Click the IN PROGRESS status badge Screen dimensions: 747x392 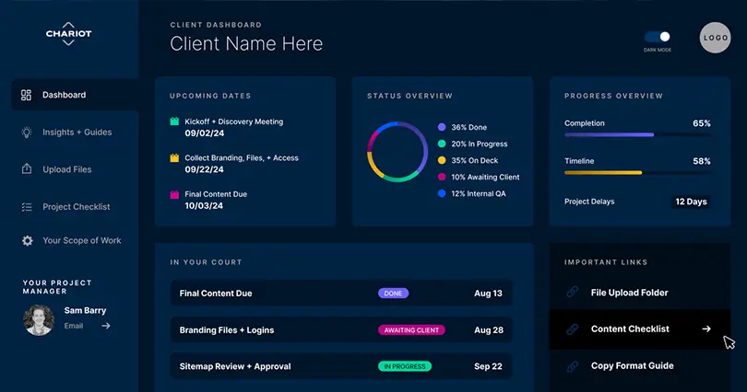click(405, 366)
